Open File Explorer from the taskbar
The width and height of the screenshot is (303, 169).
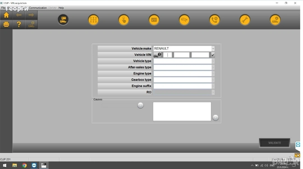[x=15, y=165]
